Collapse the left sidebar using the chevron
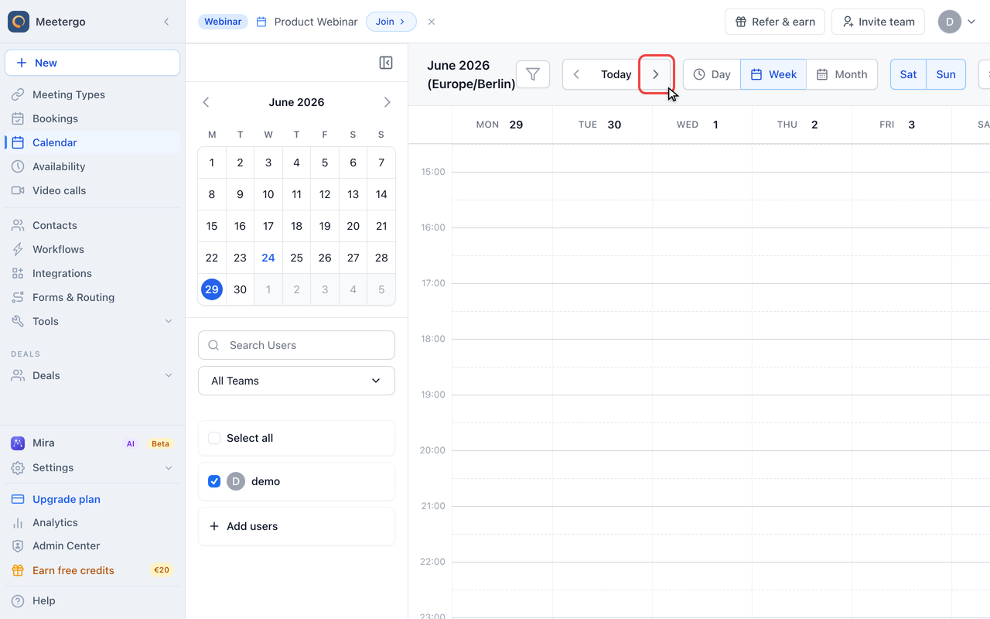Viewport: 990px width, 619px height. coord(166,22)
